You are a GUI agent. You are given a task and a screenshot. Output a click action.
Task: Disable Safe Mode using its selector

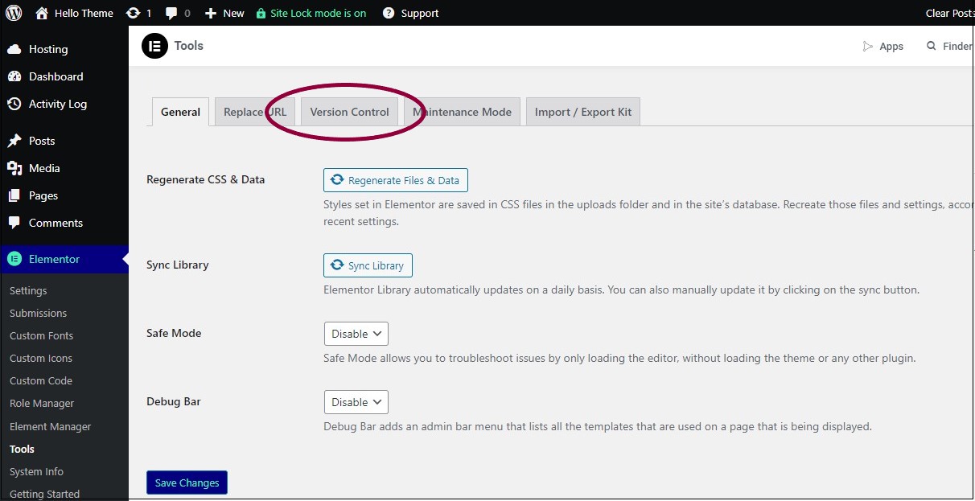pyautogui.click(x=356, y=333)
